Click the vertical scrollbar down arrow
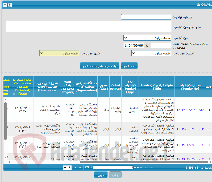Screen dimensions: 212x182 (5, 157)
